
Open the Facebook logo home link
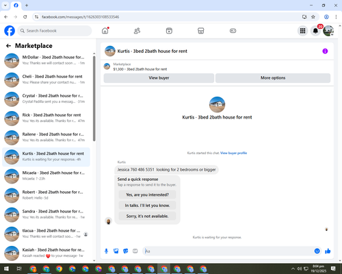[x=10, y=31]
